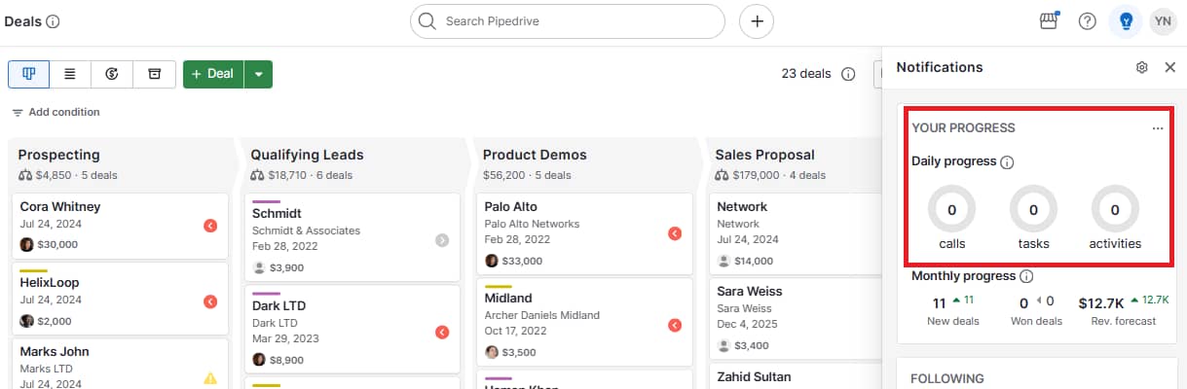Viewport: 1187px width, 389px height.
Task: Click the FOLLOWING section heading
Action: (946, 378)
